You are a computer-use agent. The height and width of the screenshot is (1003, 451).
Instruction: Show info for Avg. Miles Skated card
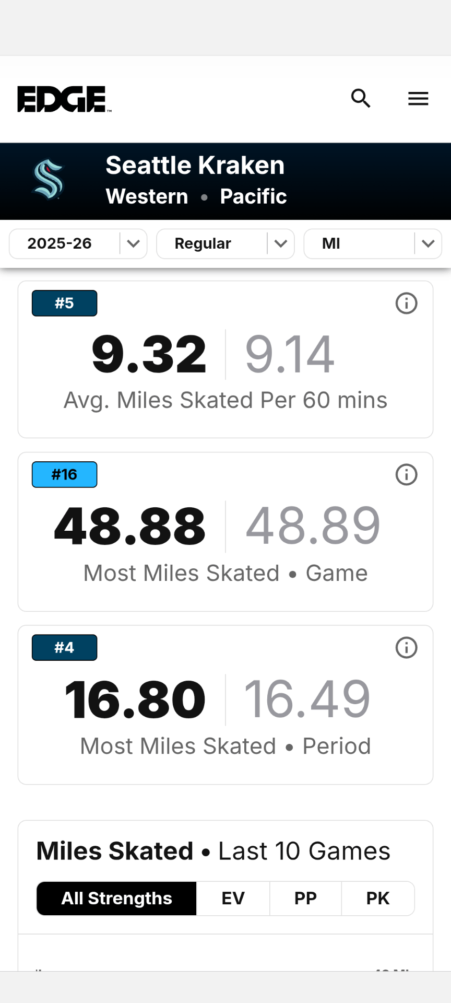point(406,303)
